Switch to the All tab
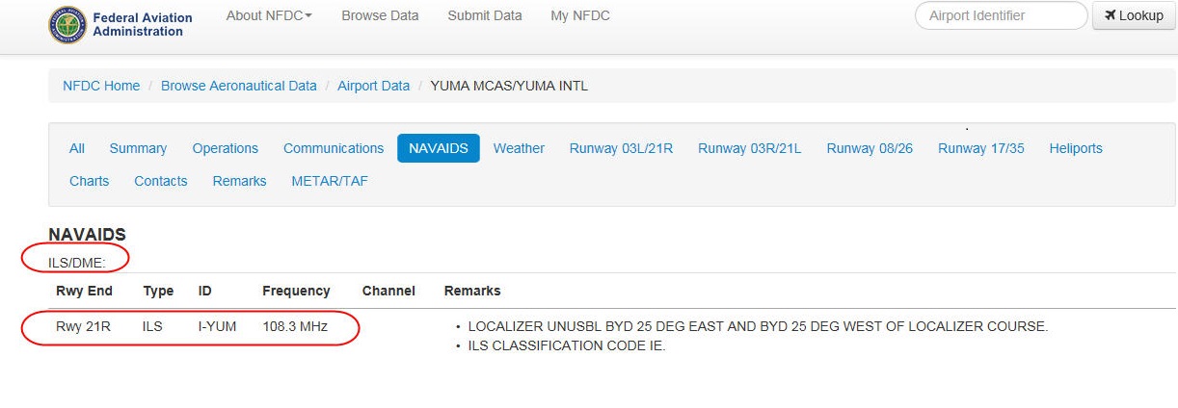 click(77, 148)
